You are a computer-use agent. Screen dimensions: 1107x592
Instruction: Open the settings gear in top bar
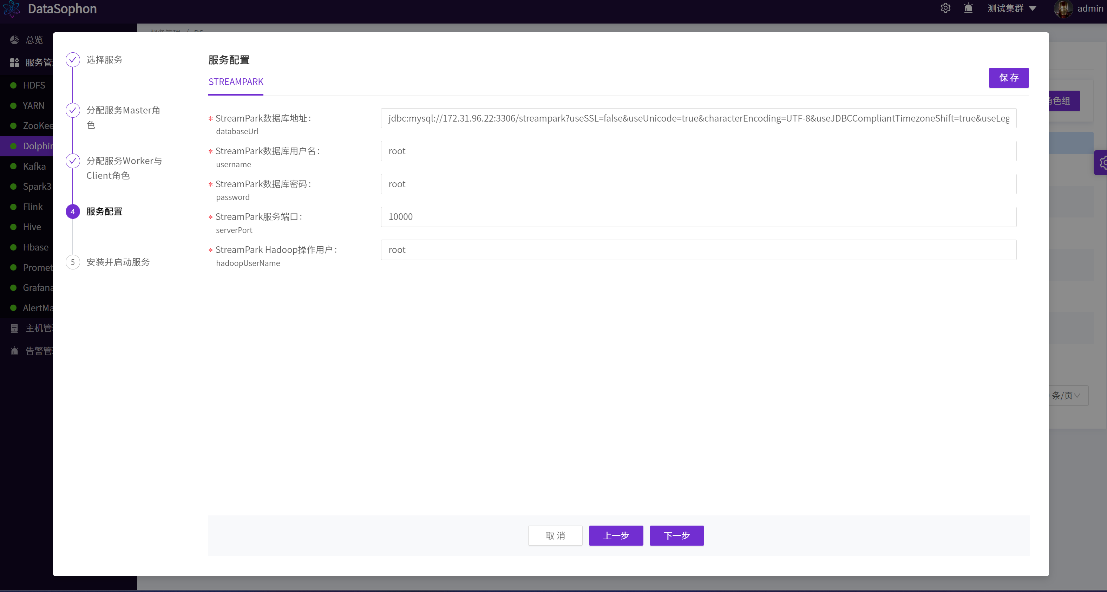945,8
